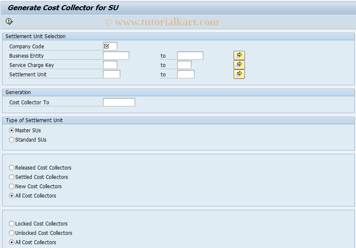Choose Settled Cost Collectors
The height and width of the screenshot is (248, 356).
(11, 177)
